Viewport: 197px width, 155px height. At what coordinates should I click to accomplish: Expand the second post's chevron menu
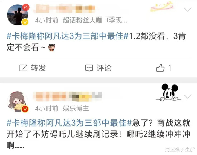(x=187, y=96)
